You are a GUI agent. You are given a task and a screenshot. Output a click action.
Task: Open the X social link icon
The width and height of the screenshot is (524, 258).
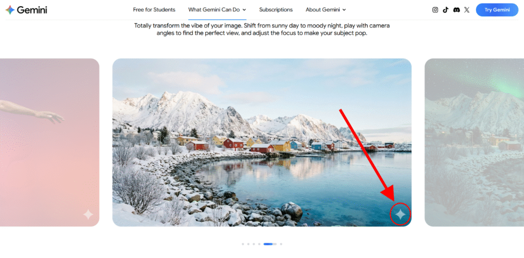pyautogui.click(x=467, y=10)
